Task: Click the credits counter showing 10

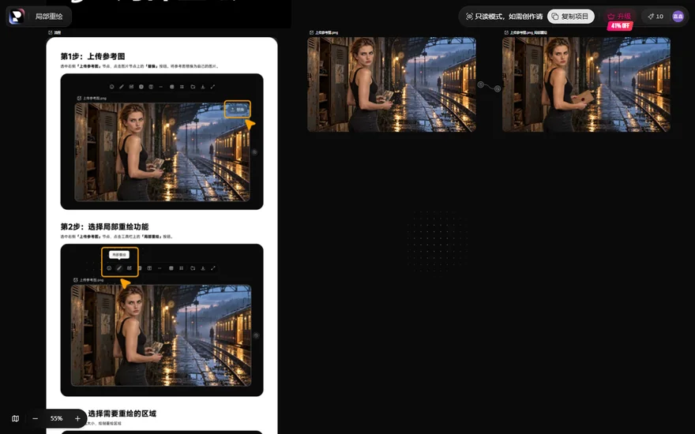Action: [x=656, y=17]
